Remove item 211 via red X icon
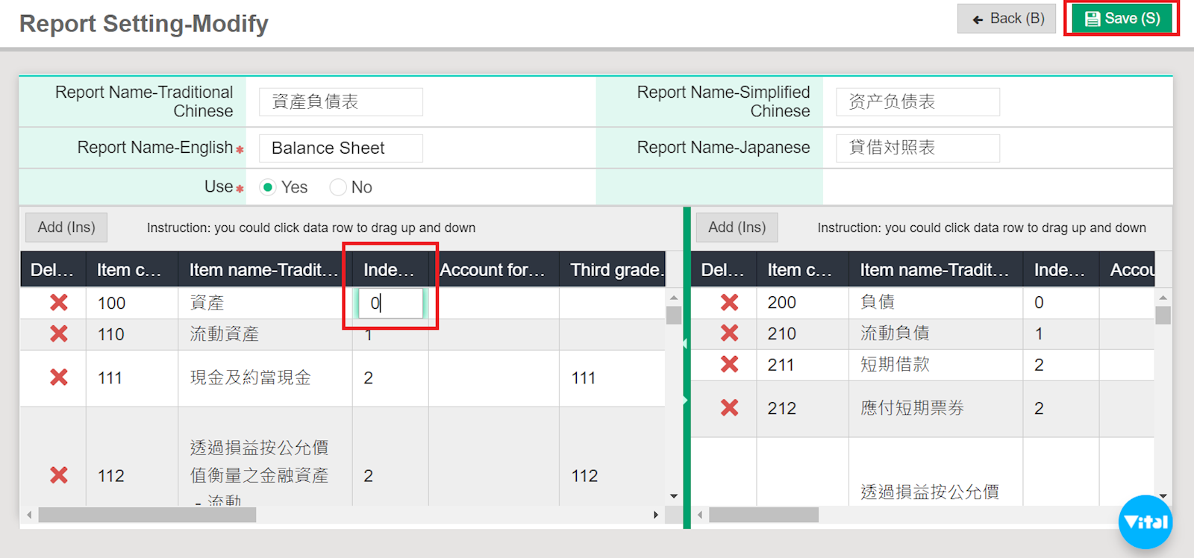This screenshot has width=1194, height=558. click(729, 365)
